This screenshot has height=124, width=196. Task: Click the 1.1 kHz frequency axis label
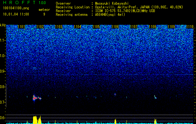(x=2, y=40)
